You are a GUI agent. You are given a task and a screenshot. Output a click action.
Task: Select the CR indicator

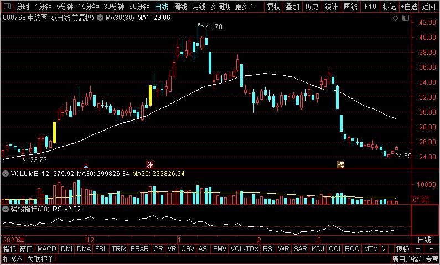tap(158, 249)
